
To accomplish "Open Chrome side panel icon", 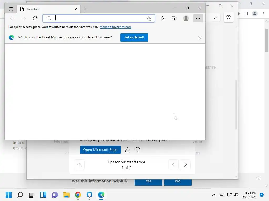I will (246, 14).
